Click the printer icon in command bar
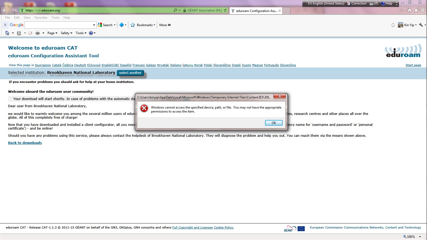 (38, 33)
